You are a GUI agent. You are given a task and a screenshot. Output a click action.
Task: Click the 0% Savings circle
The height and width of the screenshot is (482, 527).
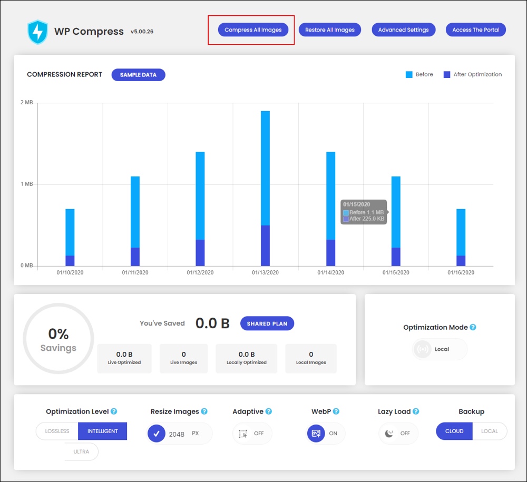click(x=58, y=339)
